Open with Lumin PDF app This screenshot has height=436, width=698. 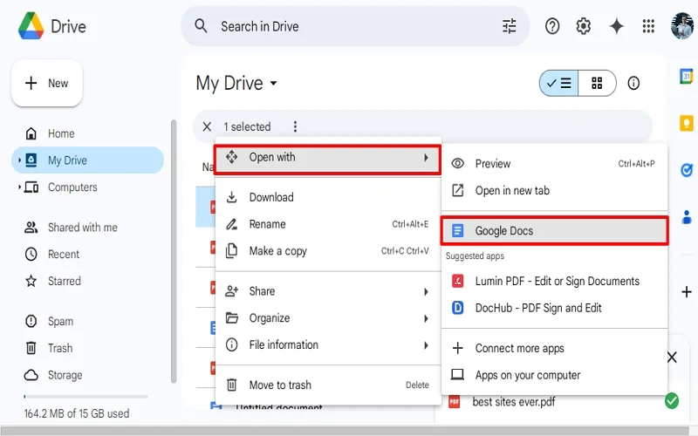(x=554, y=281)
